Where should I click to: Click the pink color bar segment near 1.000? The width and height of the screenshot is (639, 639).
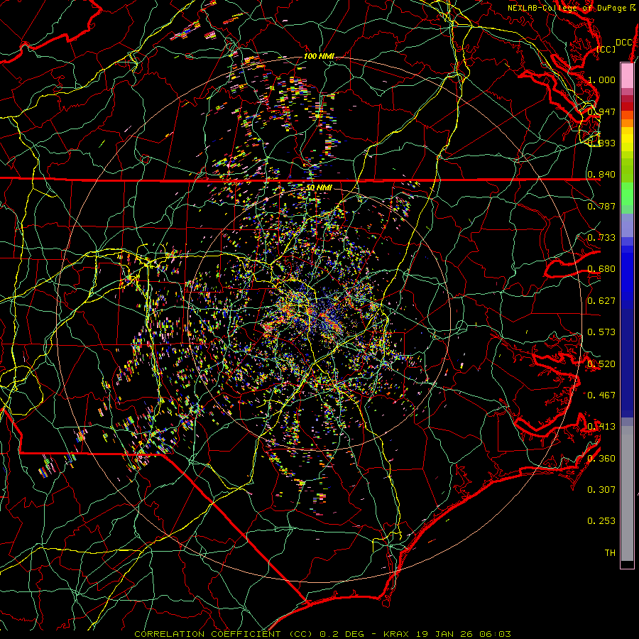pyautogui.click(x=627, y=75)
